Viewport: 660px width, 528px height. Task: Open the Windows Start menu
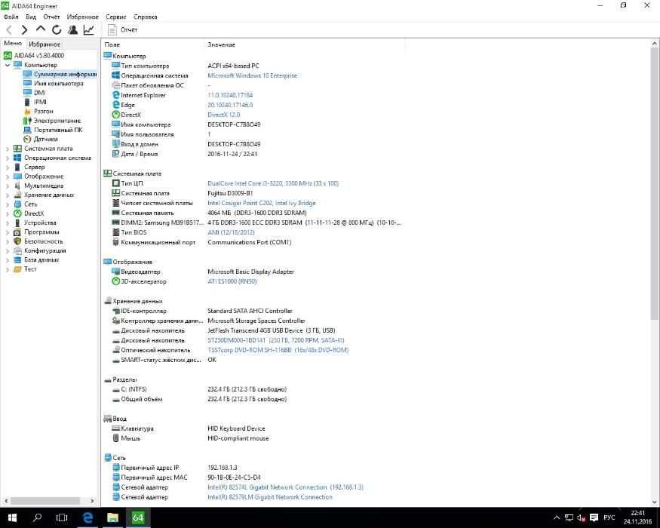pos(12,517)
